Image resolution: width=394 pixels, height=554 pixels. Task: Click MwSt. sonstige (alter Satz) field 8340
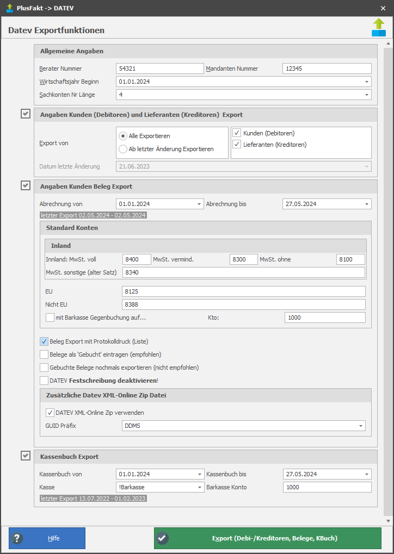[244, 272]
